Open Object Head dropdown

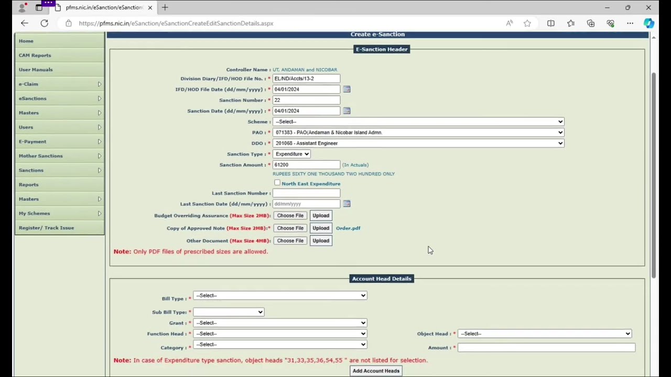[x=545, y=334]
